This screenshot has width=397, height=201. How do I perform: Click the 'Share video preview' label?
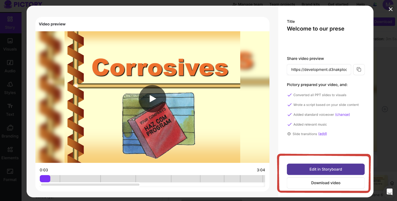pyautogui.click(x=305, y=58)
